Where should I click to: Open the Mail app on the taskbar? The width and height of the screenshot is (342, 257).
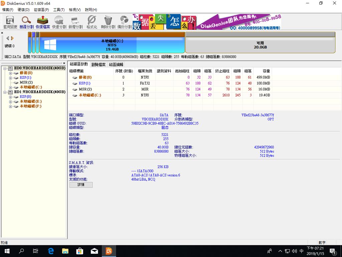point(94,251)
